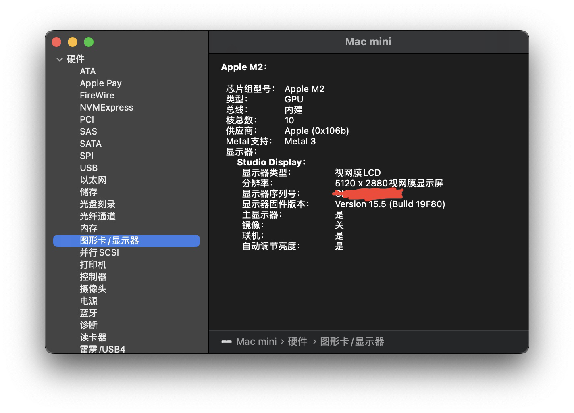Select 诊断 in the sidebar

click(x=89, y=325)
